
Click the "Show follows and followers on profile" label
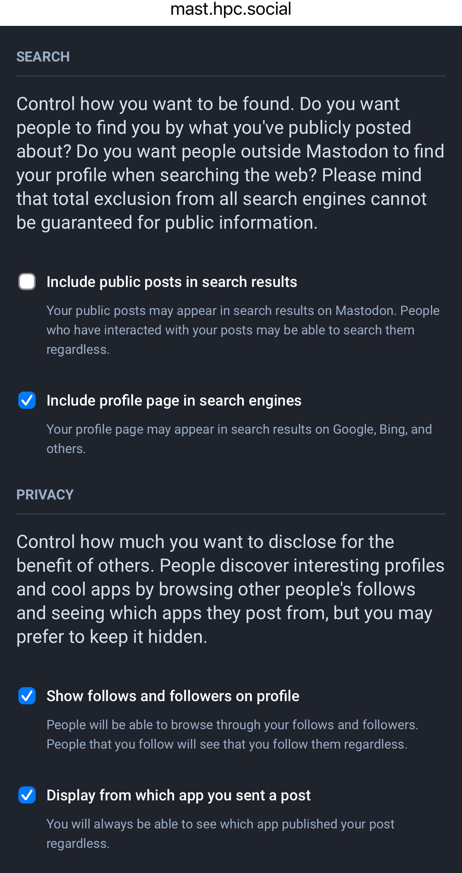point(173,696)
